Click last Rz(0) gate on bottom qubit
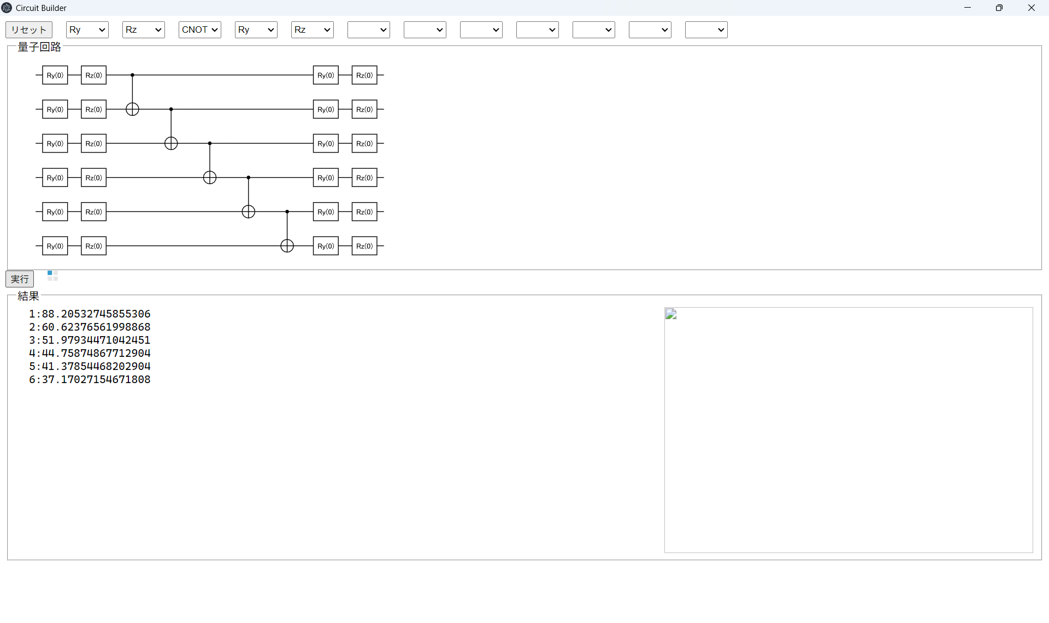 coord(364,246)
